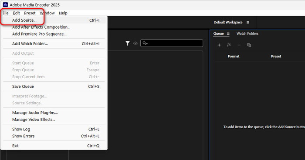Screen dimensions: 305x160
Task: Click the filter funnel icon
Action: 128,43
